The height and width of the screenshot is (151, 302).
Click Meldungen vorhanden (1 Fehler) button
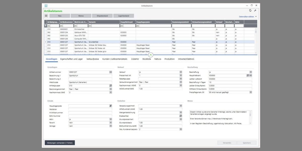click(x=60, y=143)
